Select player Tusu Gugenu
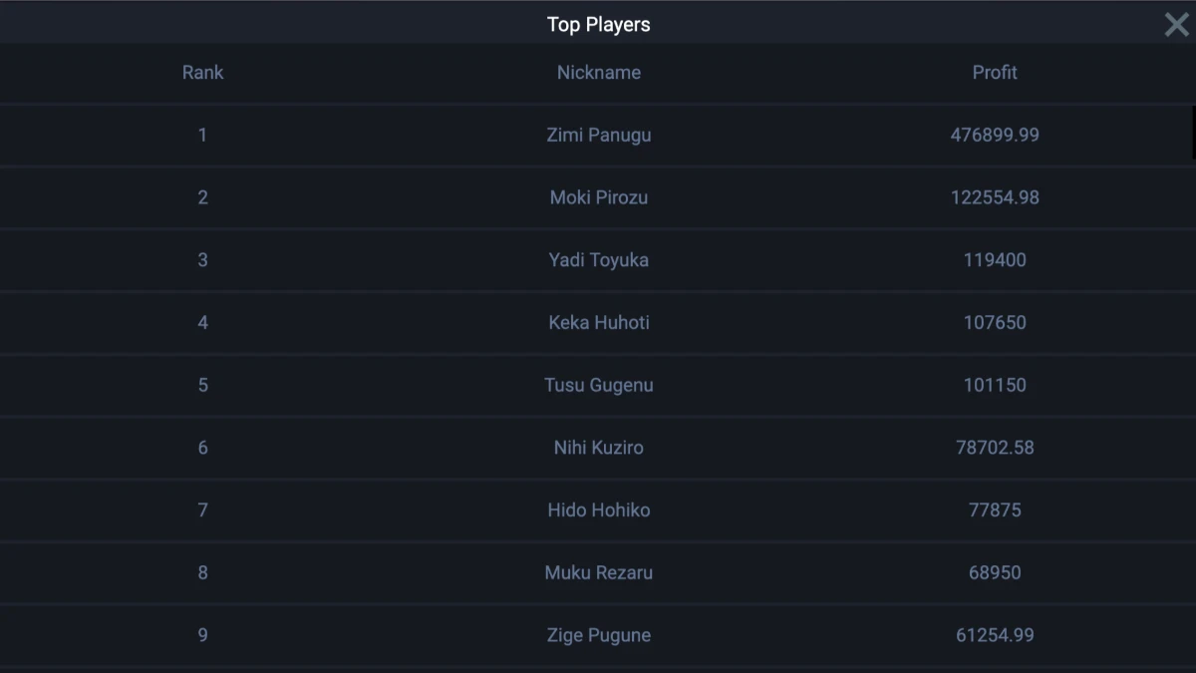 (x=598, y=385)
